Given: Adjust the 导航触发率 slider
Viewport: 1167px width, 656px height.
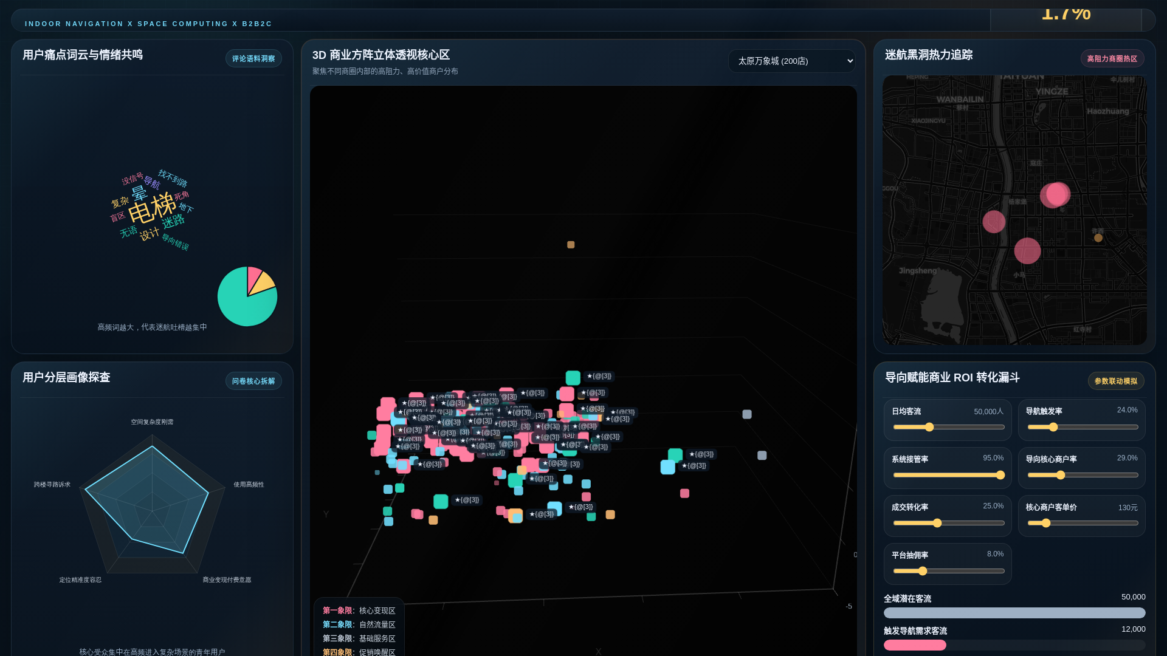Looking at the screenshot, I should pyautogui.click(x=1053, y=427).
